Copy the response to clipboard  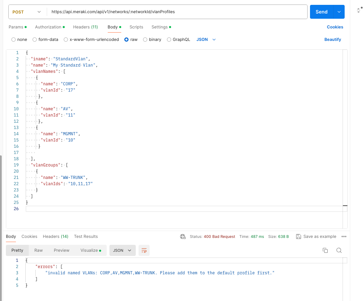[325, 250]
